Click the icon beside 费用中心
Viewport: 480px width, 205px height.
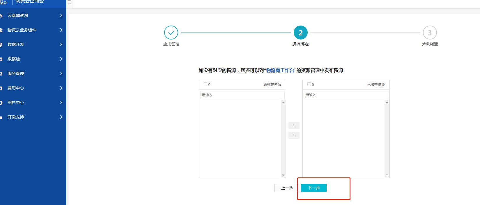tap(1, 88)
